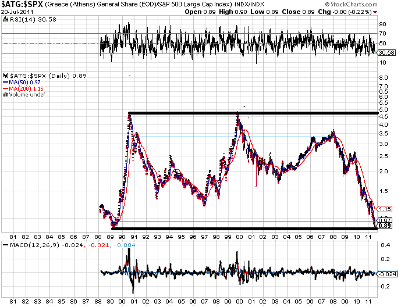Viewport: 401px width, 307px height.
Task: Click the green 30.58 RSI axis value tag
Action: pos(386,52)
